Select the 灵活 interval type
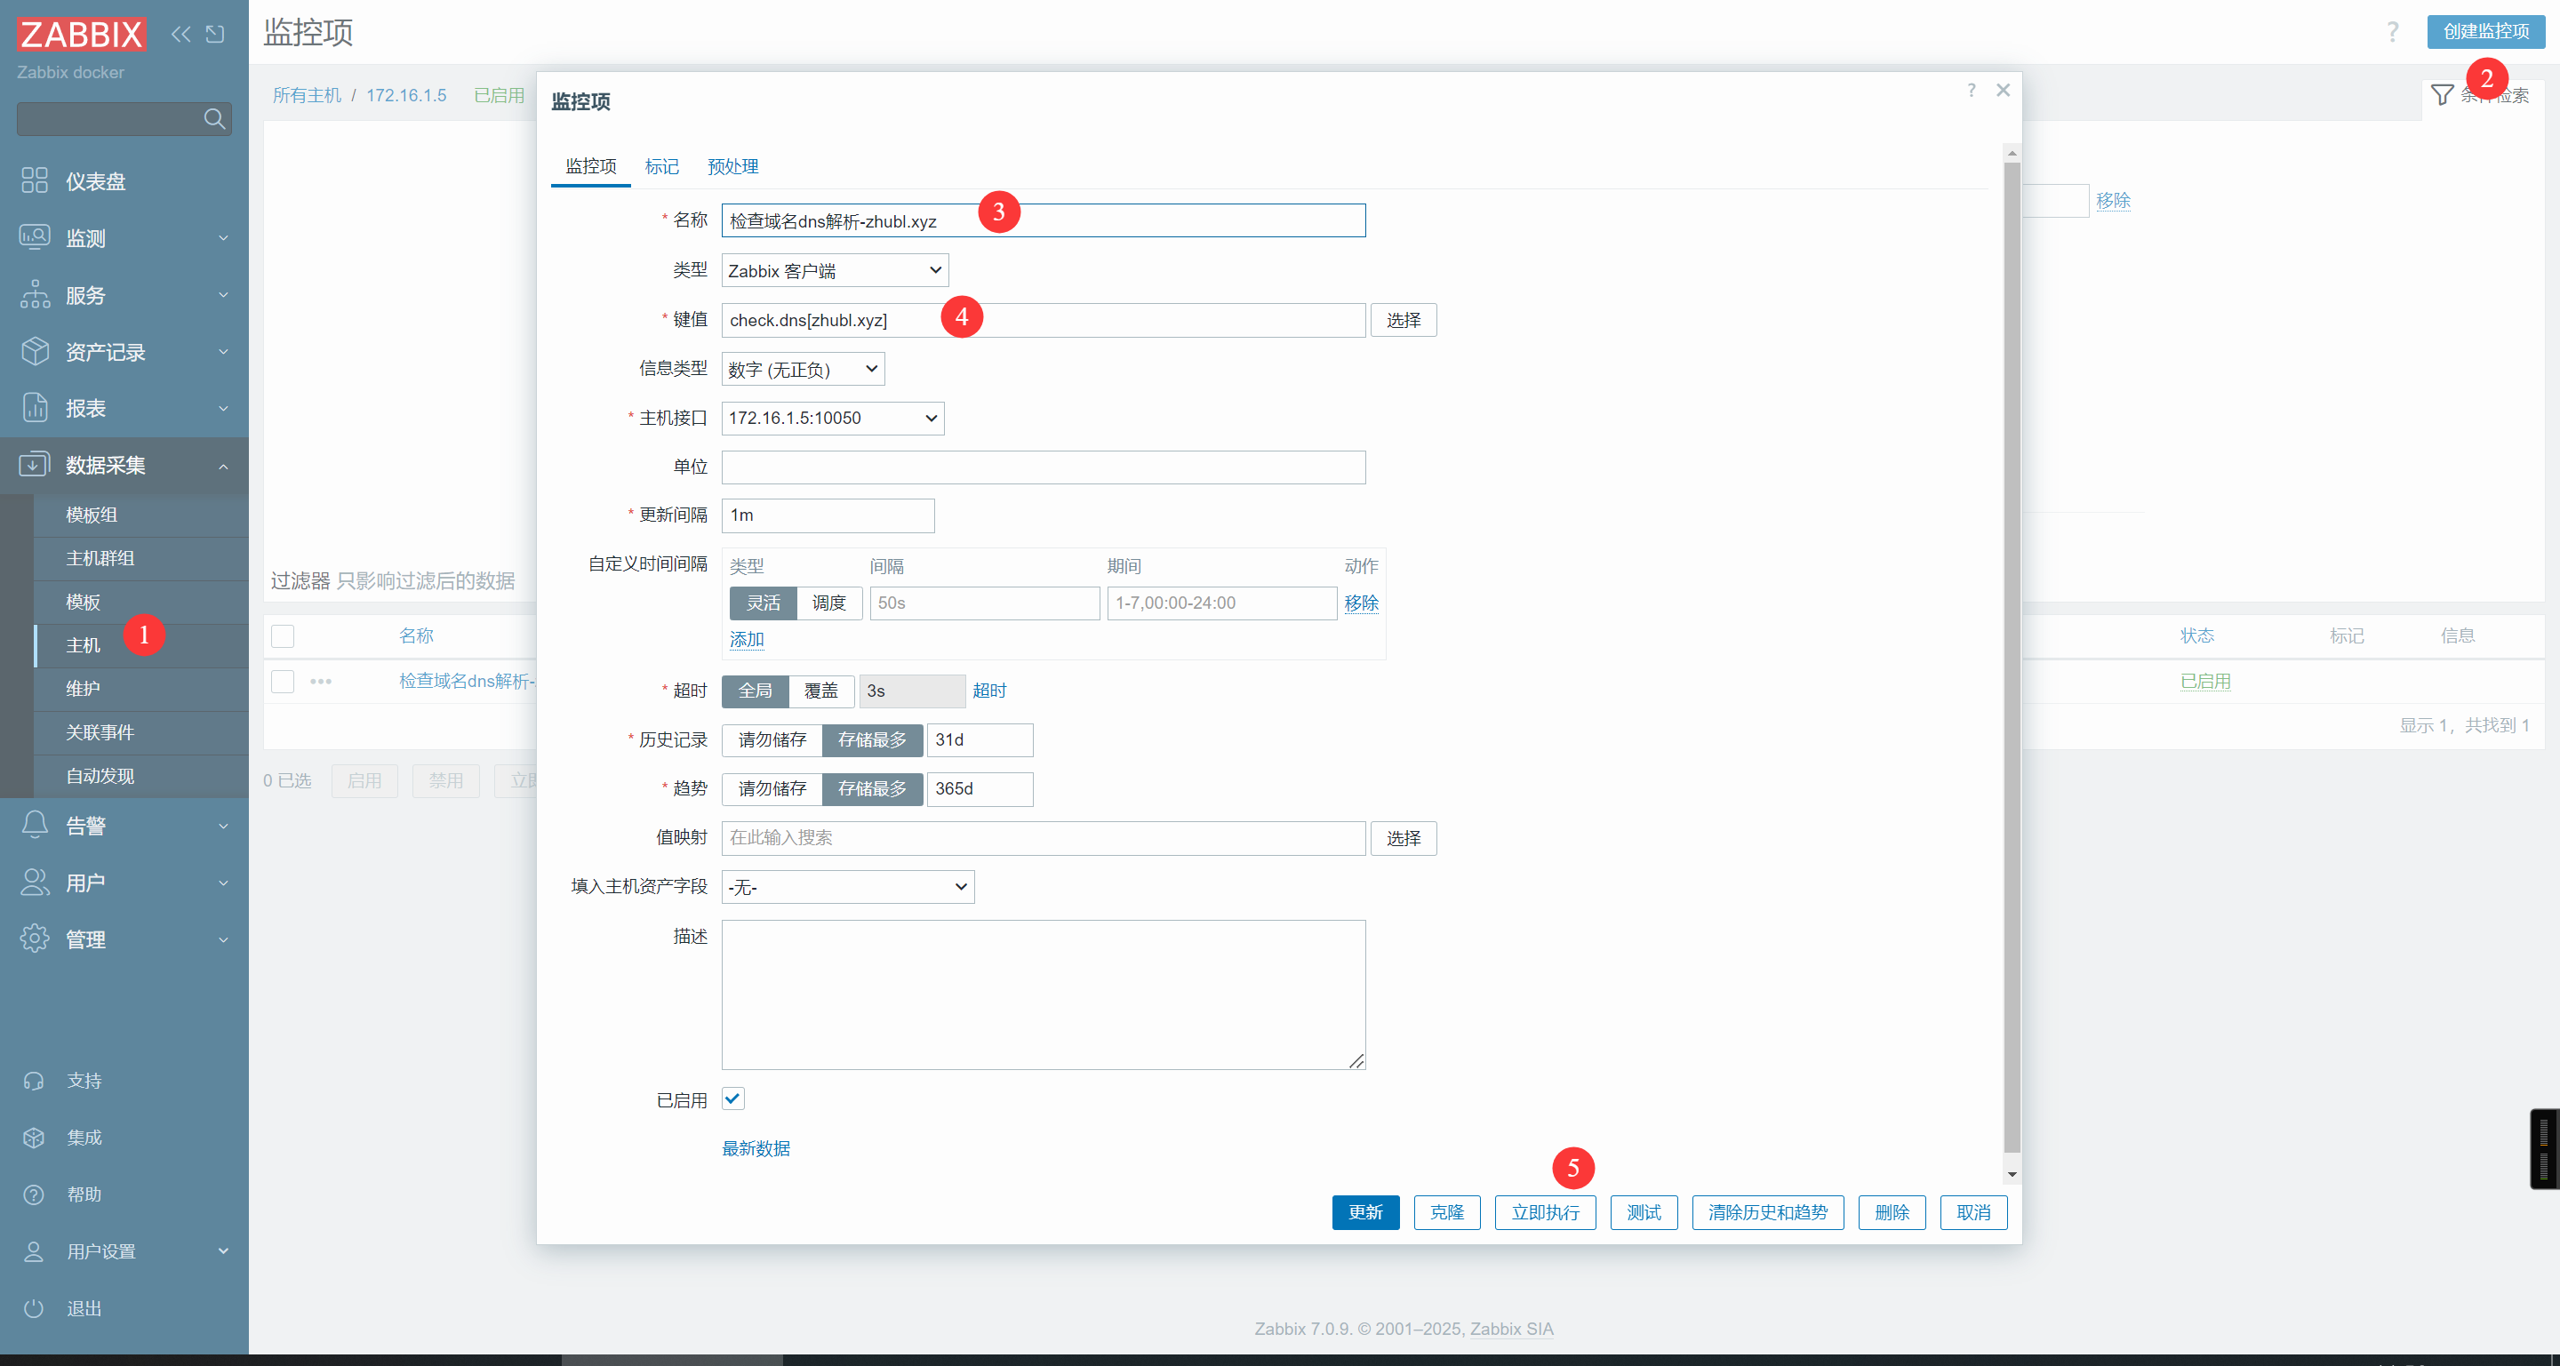Screen dimensions: 2560x1366 [x=764, y=603]
